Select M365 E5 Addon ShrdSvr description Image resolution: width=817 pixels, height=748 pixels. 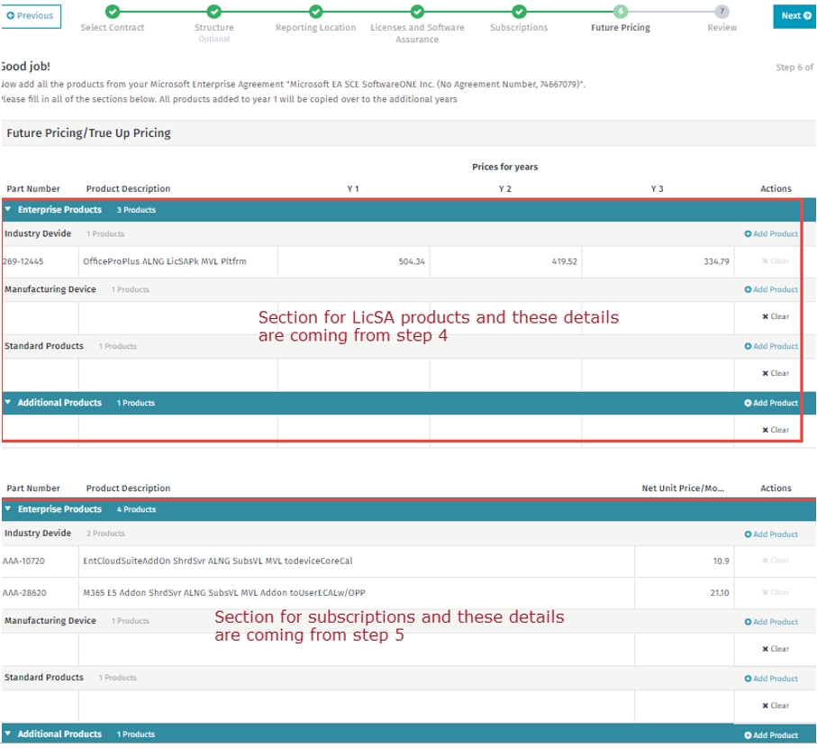pyautogui.click(x=224, y=593)
